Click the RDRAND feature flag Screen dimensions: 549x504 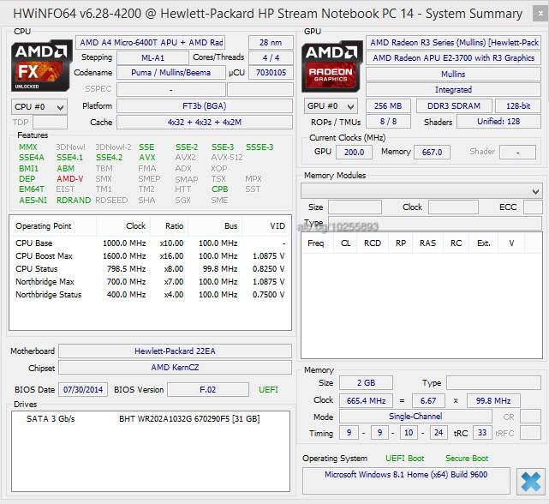point(74,200)
